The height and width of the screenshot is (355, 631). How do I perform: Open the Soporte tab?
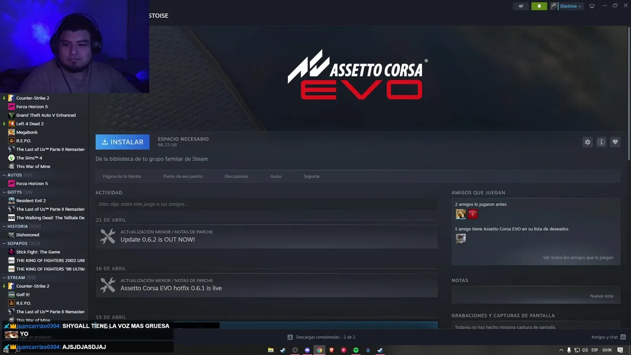(x=312, y=177)
